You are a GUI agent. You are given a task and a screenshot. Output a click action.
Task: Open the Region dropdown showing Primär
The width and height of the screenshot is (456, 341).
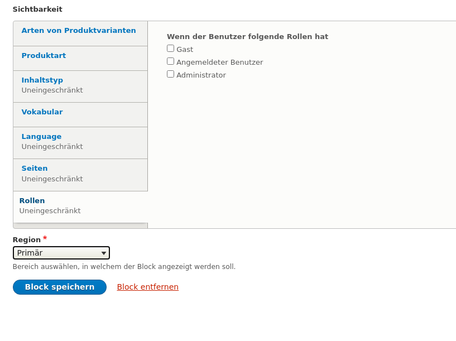click(x=61, y=253)
